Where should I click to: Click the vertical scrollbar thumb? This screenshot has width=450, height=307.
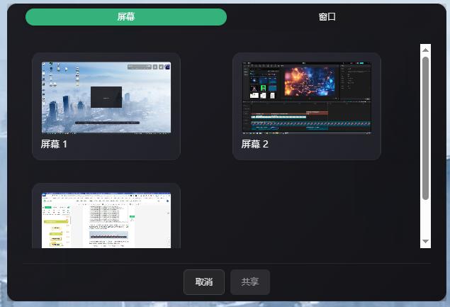click(425, 128)
